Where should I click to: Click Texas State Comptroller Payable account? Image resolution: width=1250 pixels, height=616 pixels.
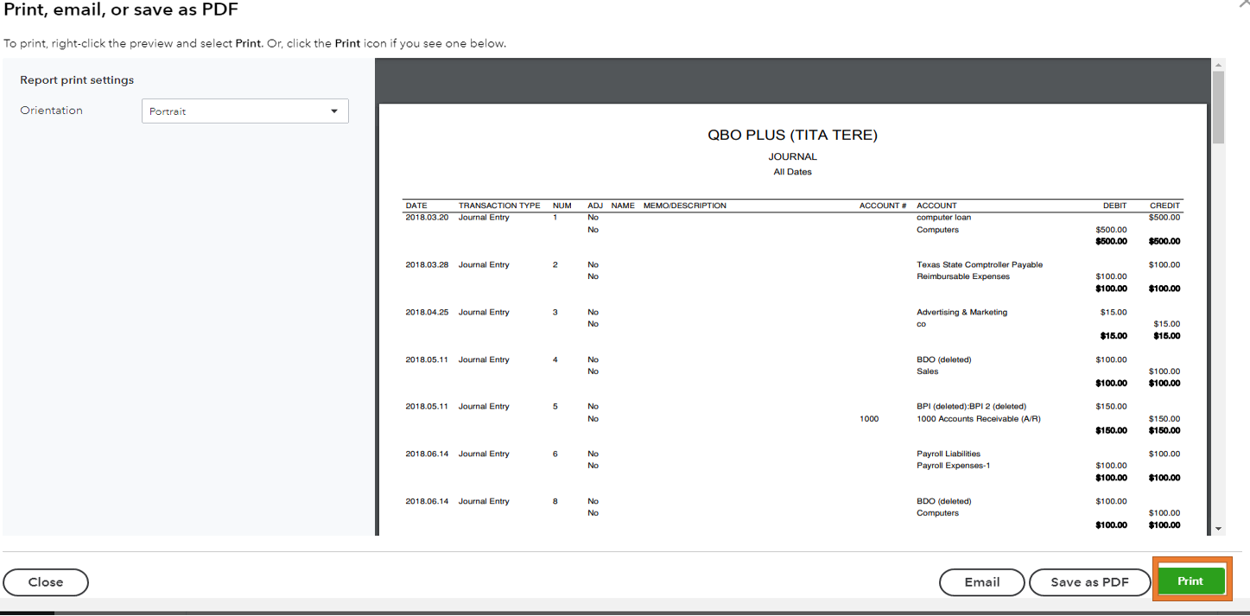pos(980,265)
